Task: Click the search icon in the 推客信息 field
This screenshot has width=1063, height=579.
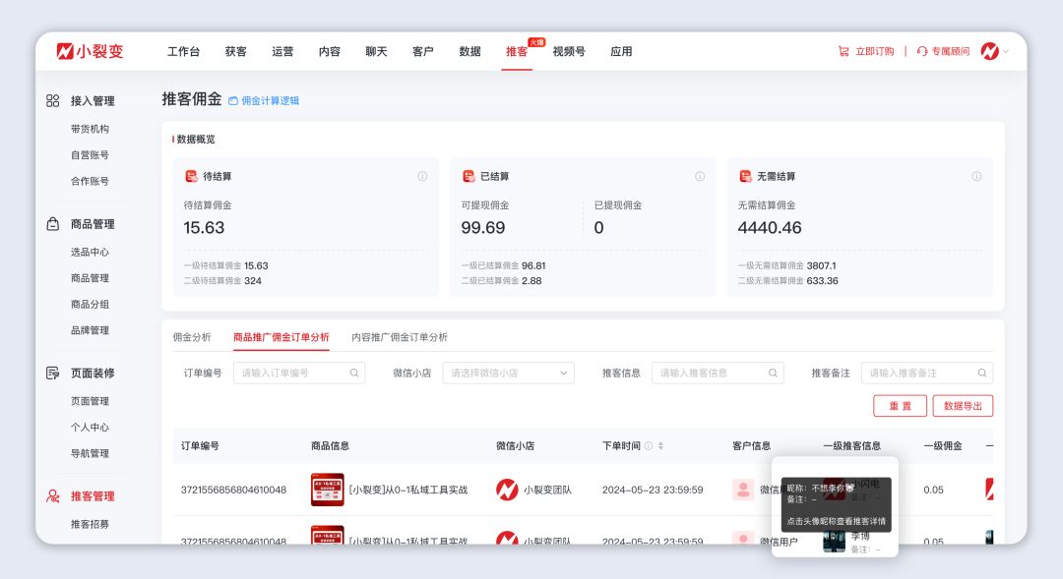Action: (773, 373)
